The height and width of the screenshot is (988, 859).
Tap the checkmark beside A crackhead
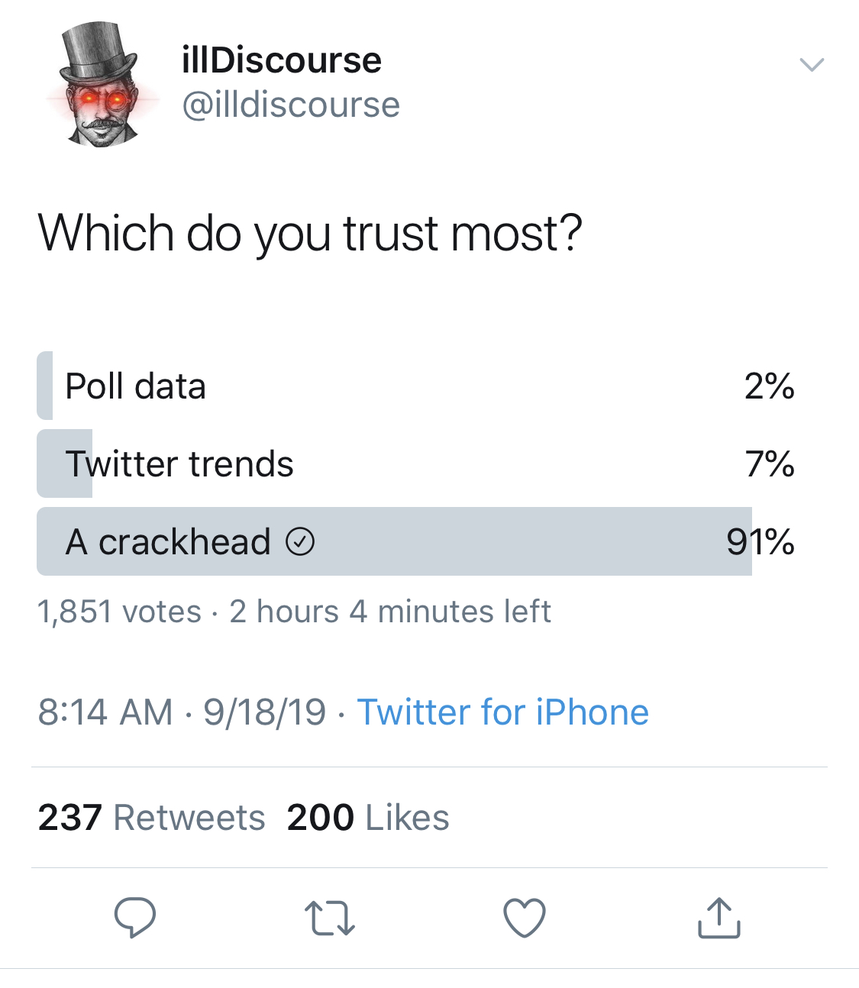300,542
